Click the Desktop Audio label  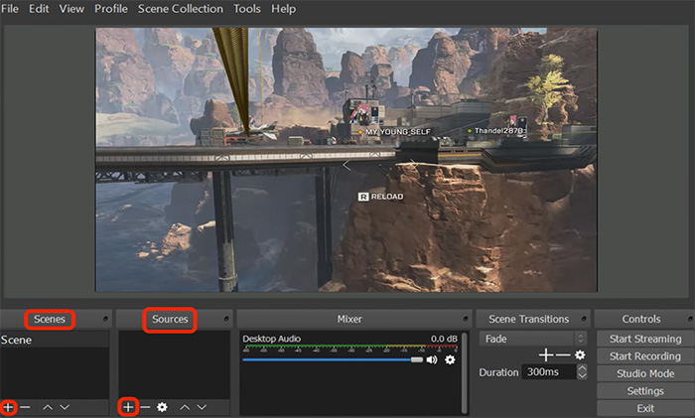(x=272, y=339)
